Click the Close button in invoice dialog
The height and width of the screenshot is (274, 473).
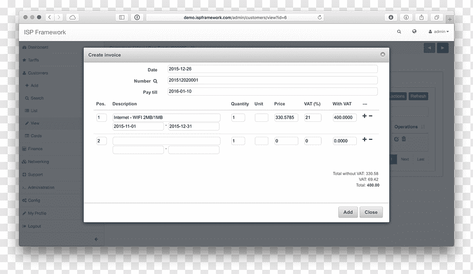pos(371,212)
